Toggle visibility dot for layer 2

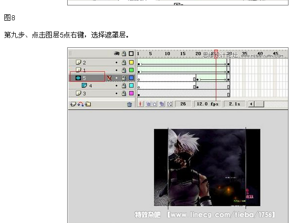click(117, 63)
